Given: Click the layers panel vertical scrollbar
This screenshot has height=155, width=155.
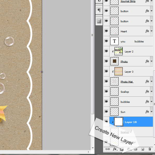Looking at the screenshot, I should click(x=154, y=104).
